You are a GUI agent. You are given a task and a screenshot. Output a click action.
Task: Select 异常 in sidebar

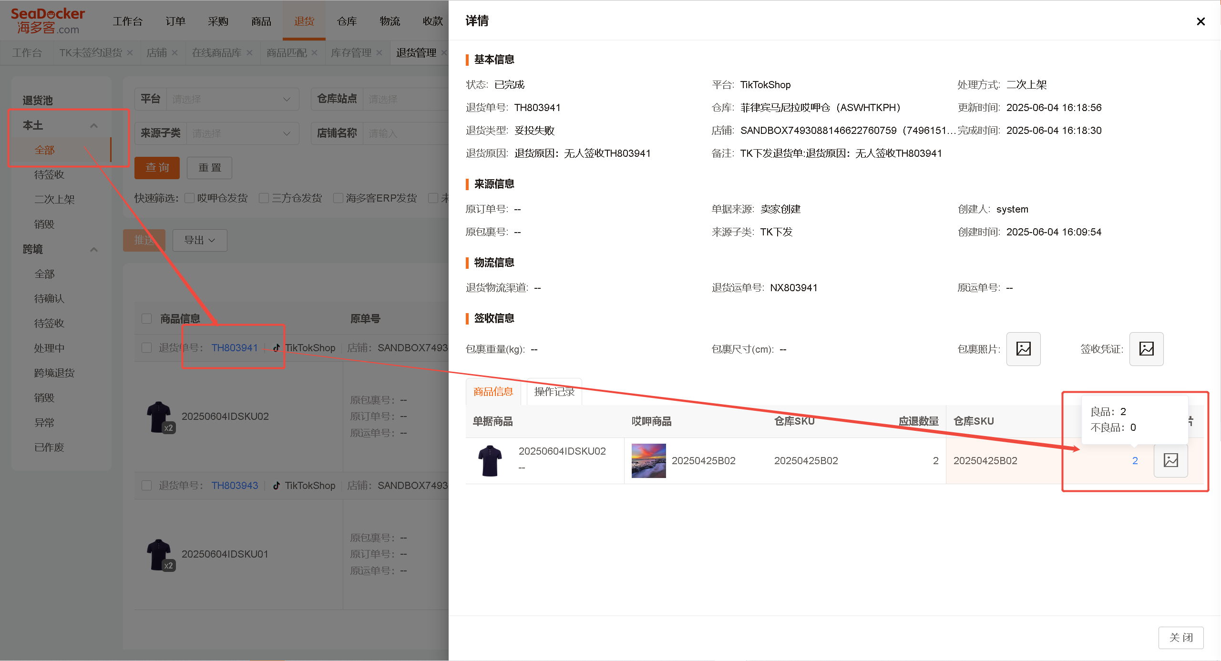[44, 423]
